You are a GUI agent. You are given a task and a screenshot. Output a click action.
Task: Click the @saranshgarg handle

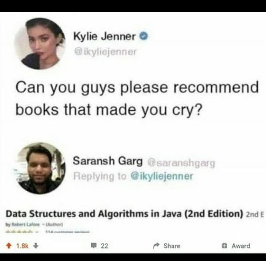pyautogui.click(x=181, y=164)
